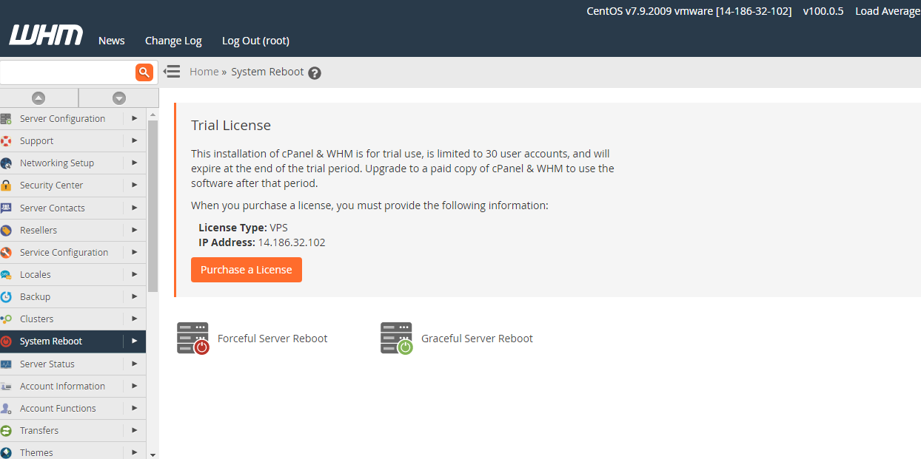
Task: Expand the Server Configuration arrow
Action: coord(134,118)
